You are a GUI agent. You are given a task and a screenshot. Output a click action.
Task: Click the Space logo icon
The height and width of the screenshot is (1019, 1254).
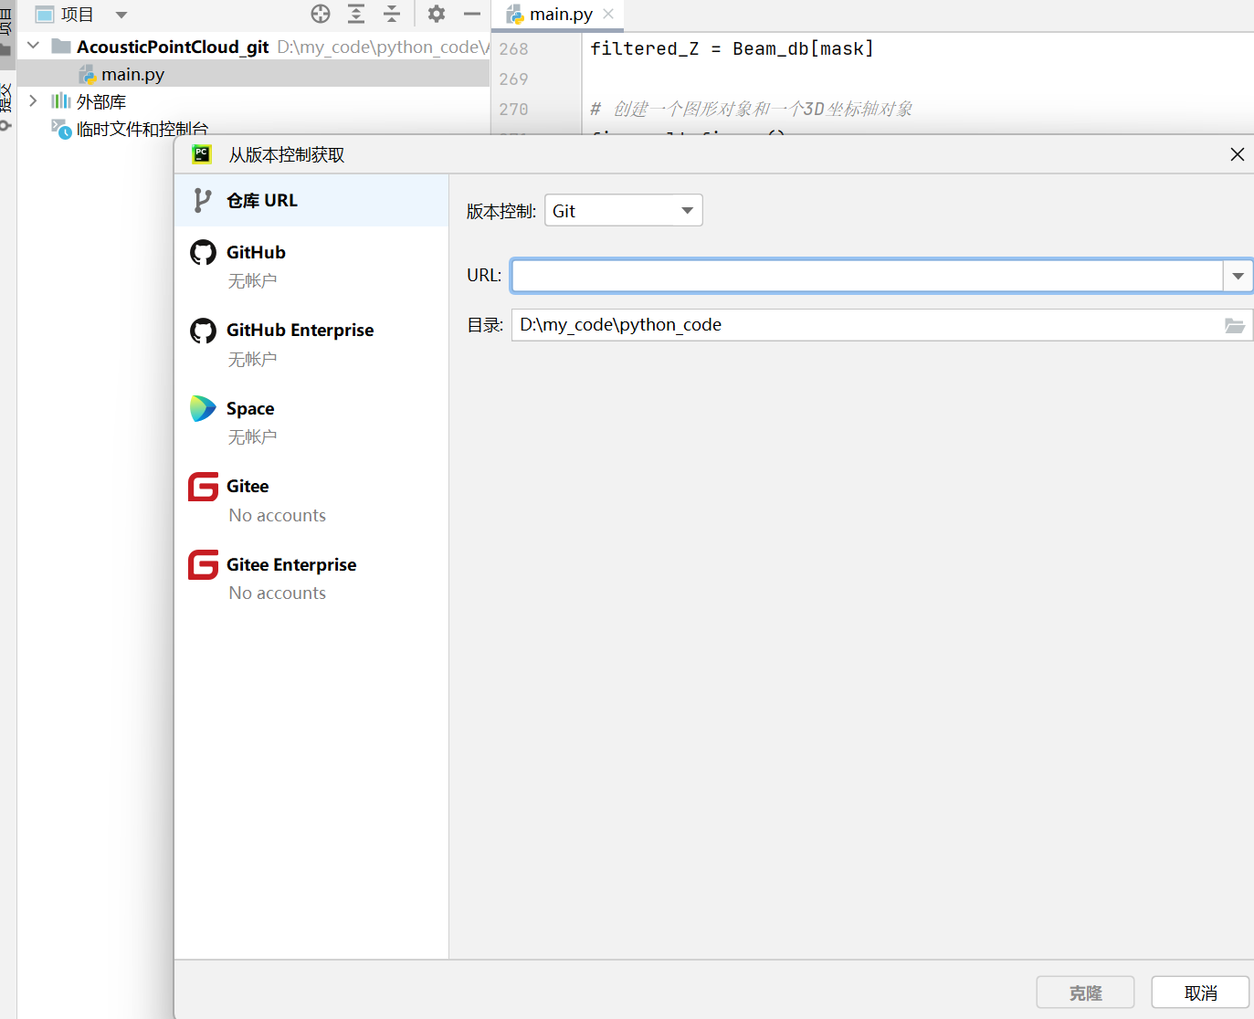[x=203, y=408]
